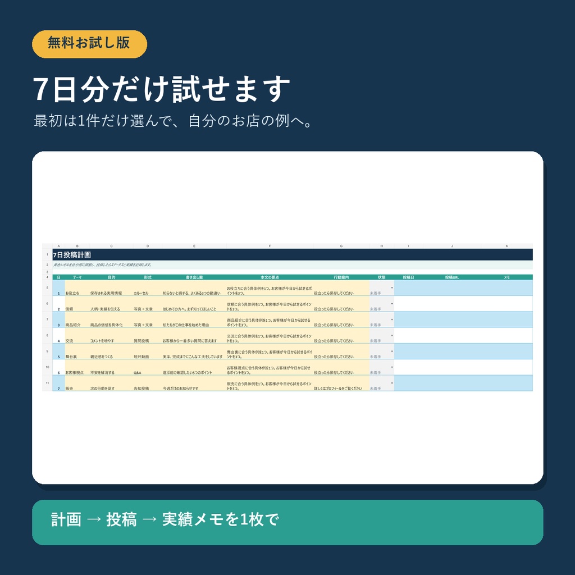Viewport: 575px width, 575px height.
Task: Click the 商品紹介 theme cell
Action: [x=77, y=320]
